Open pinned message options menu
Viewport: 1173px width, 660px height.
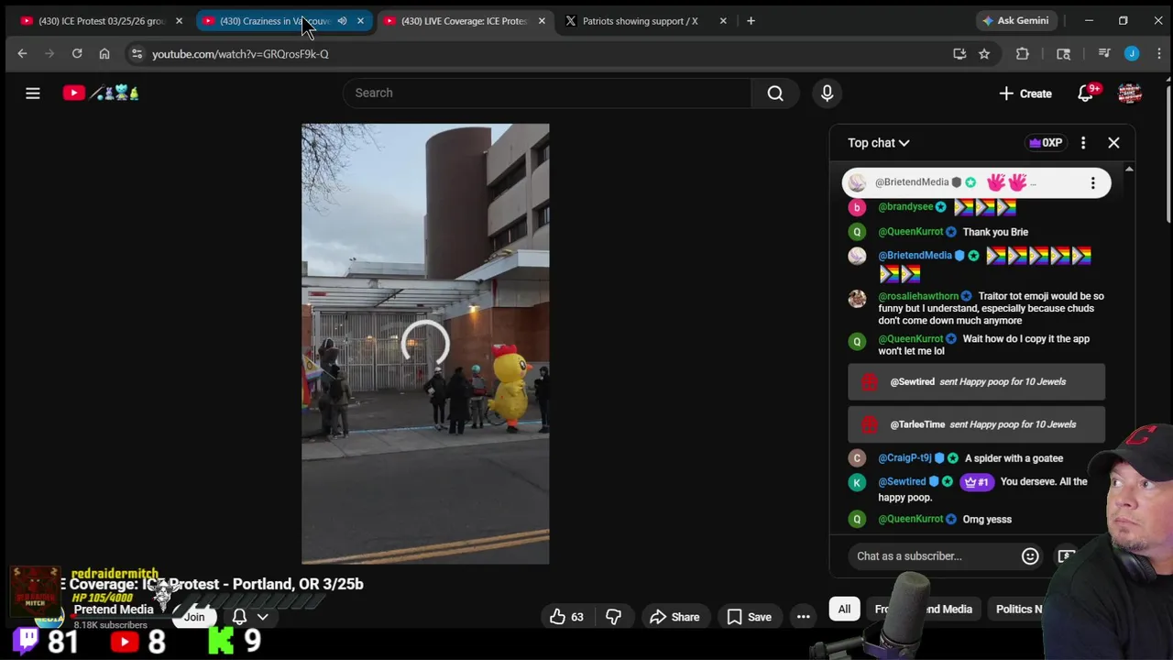tap(1092, 183)
